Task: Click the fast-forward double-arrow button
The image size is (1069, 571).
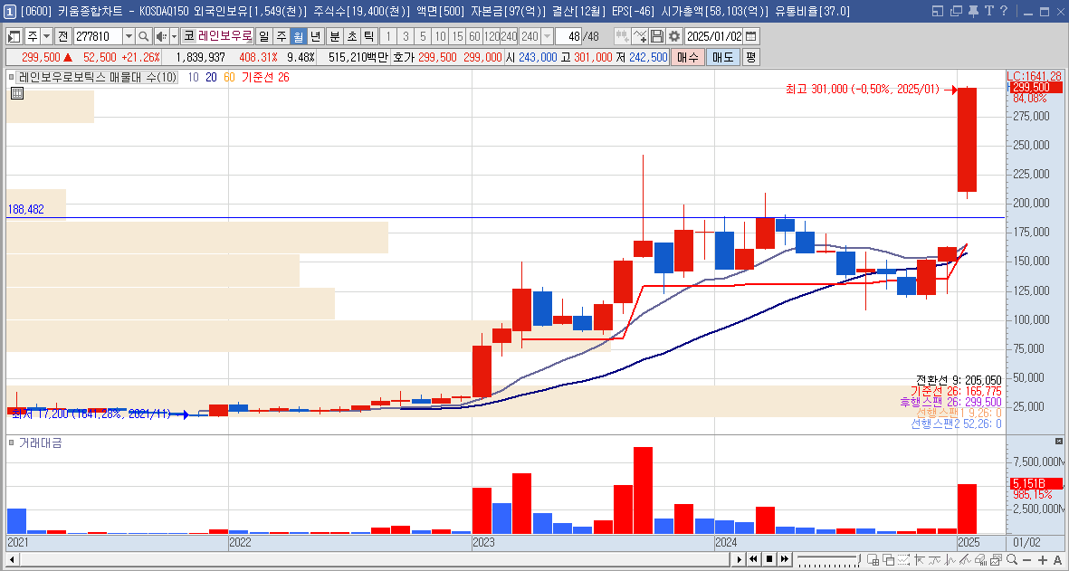Action: [786, 559]
